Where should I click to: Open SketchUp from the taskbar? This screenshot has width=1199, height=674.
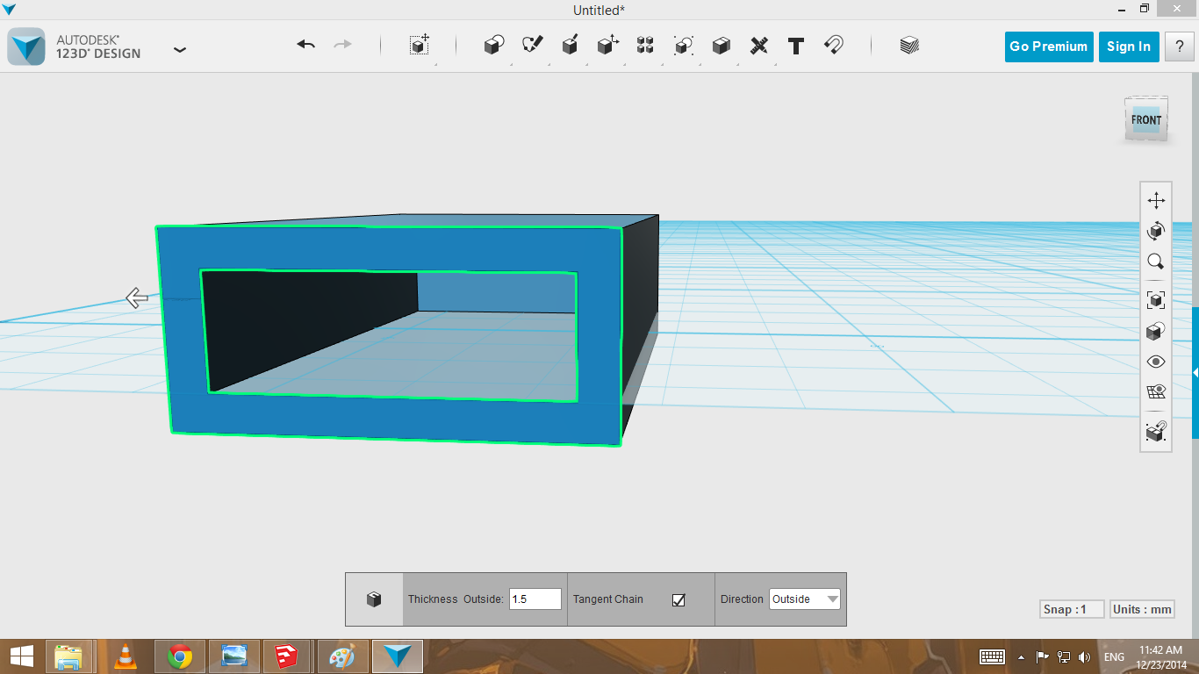click(288, 656)
